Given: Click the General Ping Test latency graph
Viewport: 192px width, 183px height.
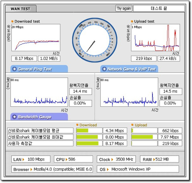Looking at the screenshot, I should click(x=39, y=92).
